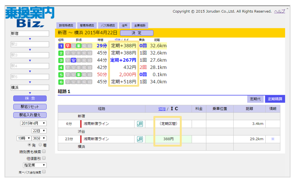
Task: Click 2回 transfers on route 4
Action: pyautogui.click(x=143, y=67)
